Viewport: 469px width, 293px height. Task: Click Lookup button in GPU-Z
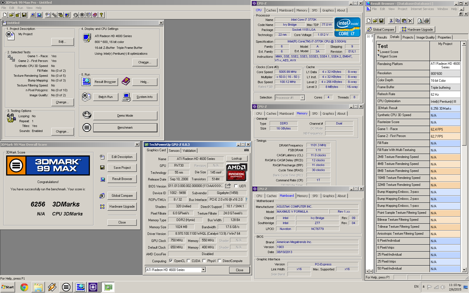tap(237, 158)
